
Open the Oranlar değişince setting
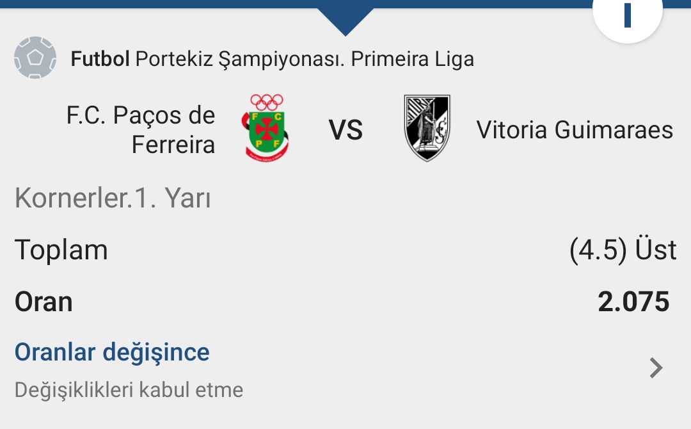pos(112,352)
